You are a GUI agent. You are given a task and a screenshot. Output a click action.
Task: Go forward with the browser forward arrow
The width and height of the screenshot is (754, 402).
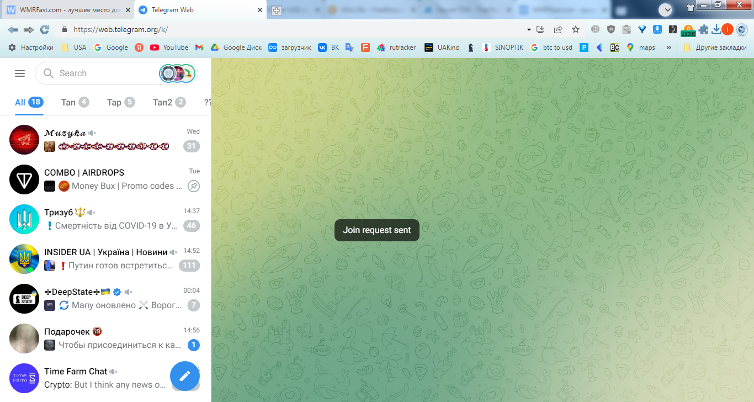29,29
